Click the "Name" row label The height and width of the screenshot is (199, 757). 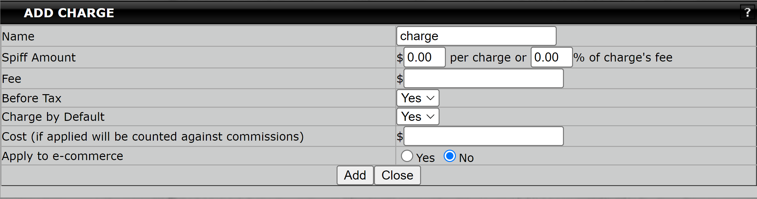pyautogui.click(x=18, y=36)
